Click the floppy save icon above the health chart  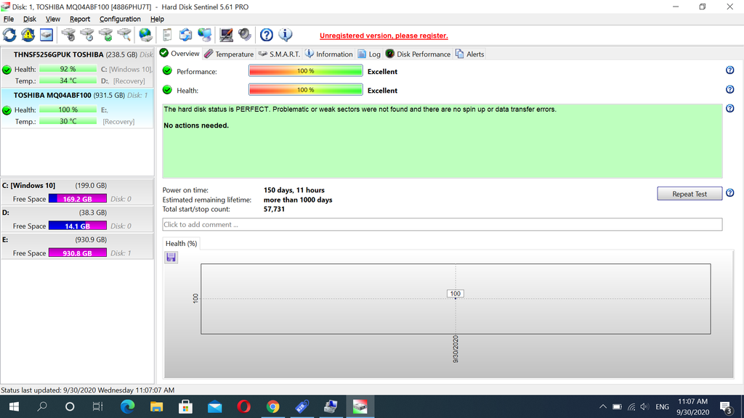pyautogui.click(x=171, y=258)
